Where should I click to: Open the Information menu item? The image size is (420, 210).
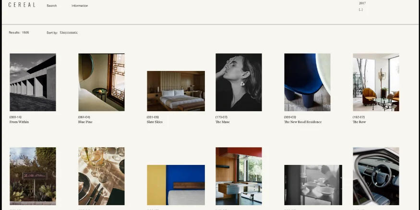(x=80, y=6)
